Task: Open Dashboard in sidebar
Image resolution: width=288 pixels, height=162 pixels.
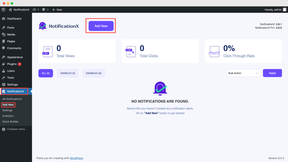Action: [x=14, y=19]
